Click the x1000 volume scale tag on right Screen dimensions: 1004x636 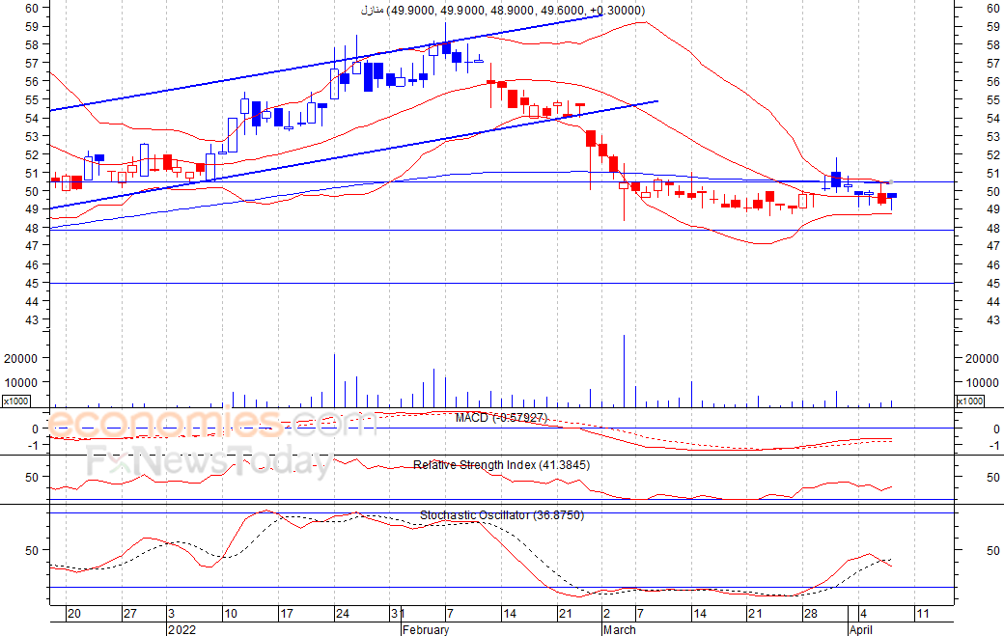tap(969, 401)
